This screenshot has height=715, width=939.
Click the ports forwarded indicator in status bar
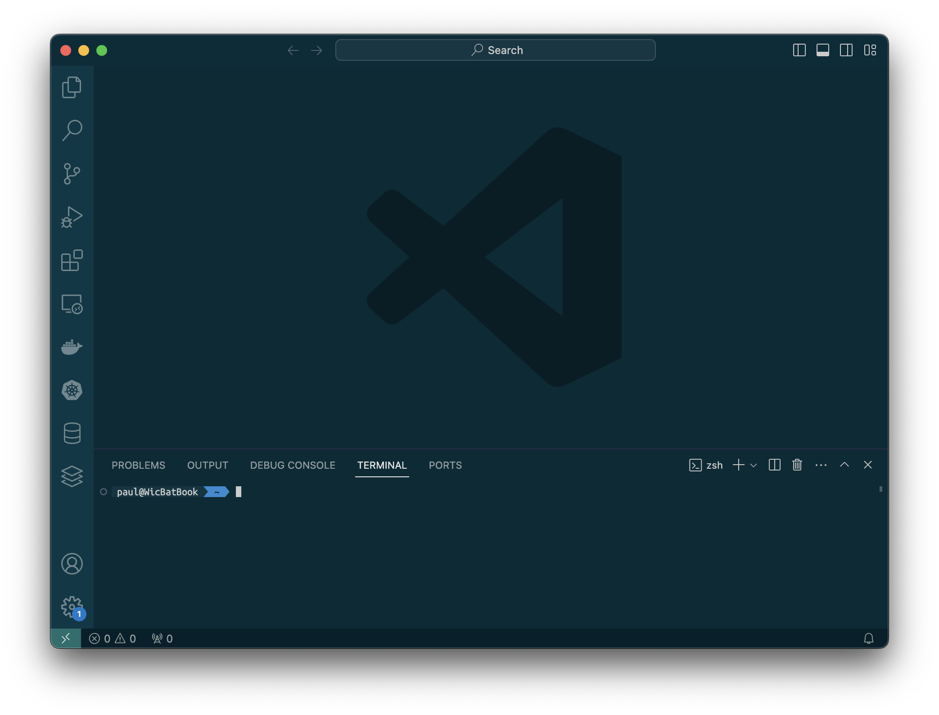[162, 638]
